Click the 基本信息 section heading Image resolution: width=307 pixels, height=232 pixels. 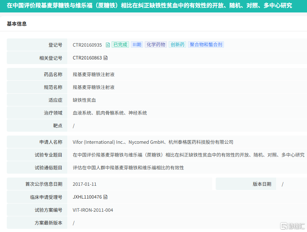17,24
